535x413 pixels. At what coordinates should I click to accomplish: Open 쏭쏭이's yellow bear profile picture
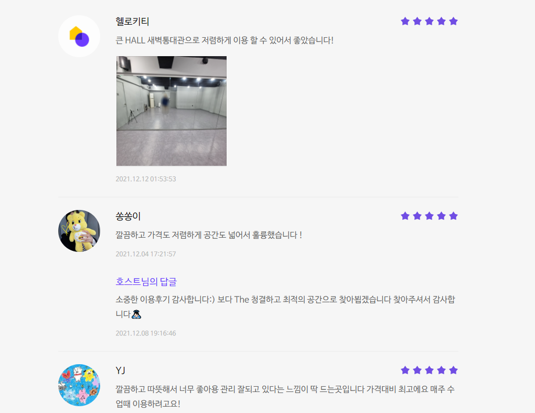pos(79,231)
